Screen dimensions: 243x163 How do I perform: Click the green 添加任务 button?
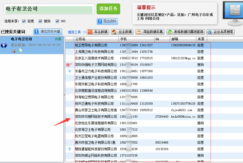108,9
